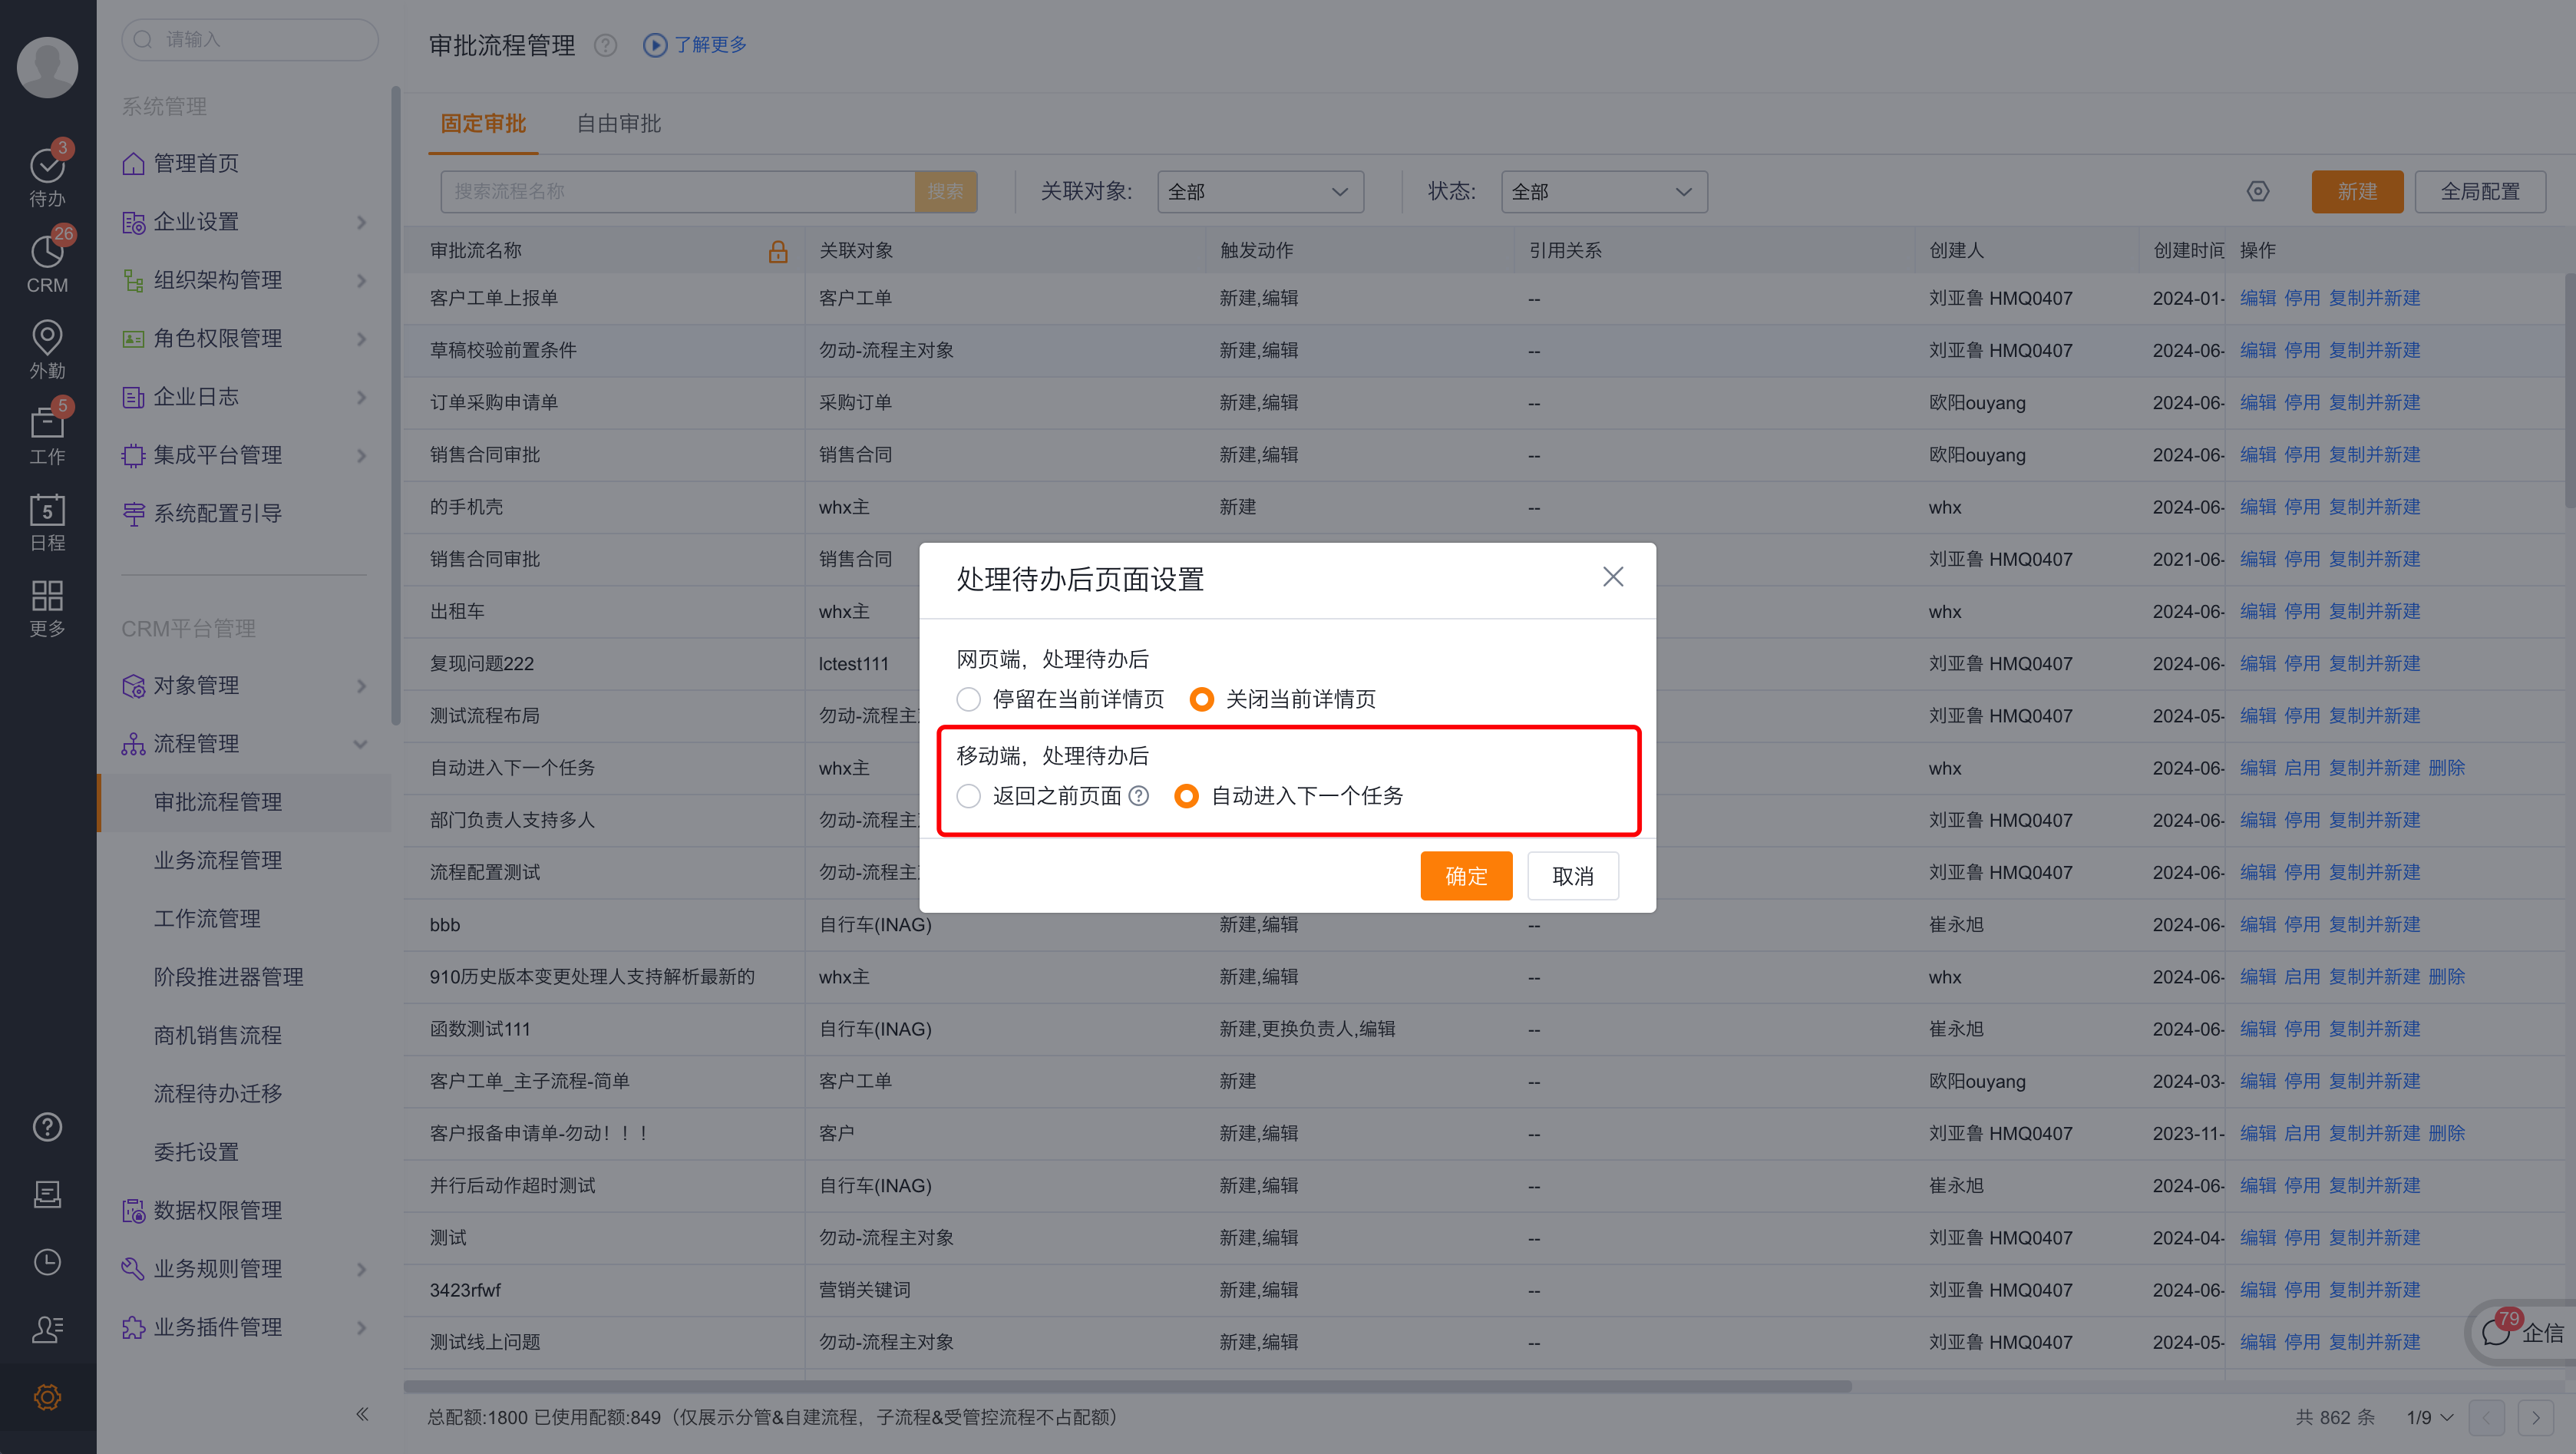2576x1454 pixels.
Task: Select 返回之前页面 radio option
Action: 968,796
